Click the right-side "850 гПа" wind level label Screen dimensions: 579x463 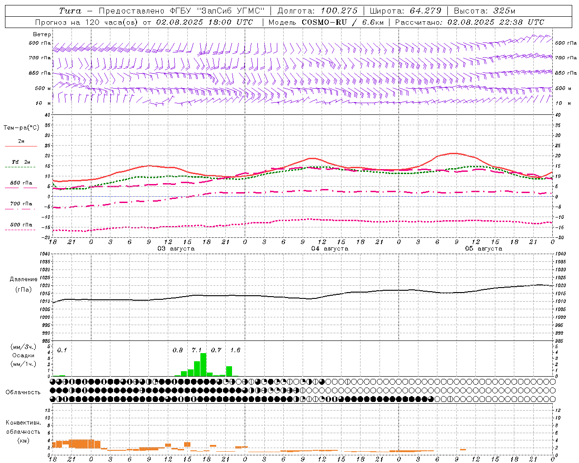(x=566, y=73)
